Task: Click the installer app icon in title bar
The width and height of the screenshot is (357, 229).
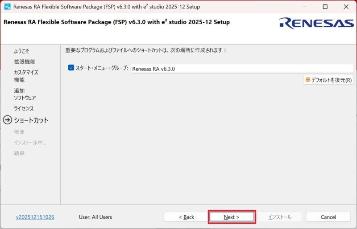Action: pyautogui.click(x=7, y=7)
